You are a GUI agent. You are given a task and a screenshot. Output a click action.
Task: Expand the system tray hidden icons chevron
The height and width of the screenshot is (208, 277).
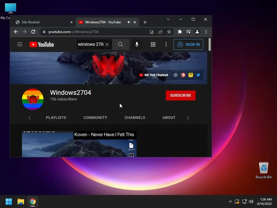230,201
